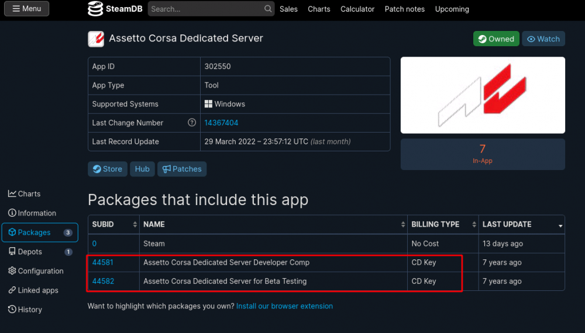The height and width of the screenshot is (333, 585).
Task: Click the help question mark beside Last Change Number
Action: (192, 123)
